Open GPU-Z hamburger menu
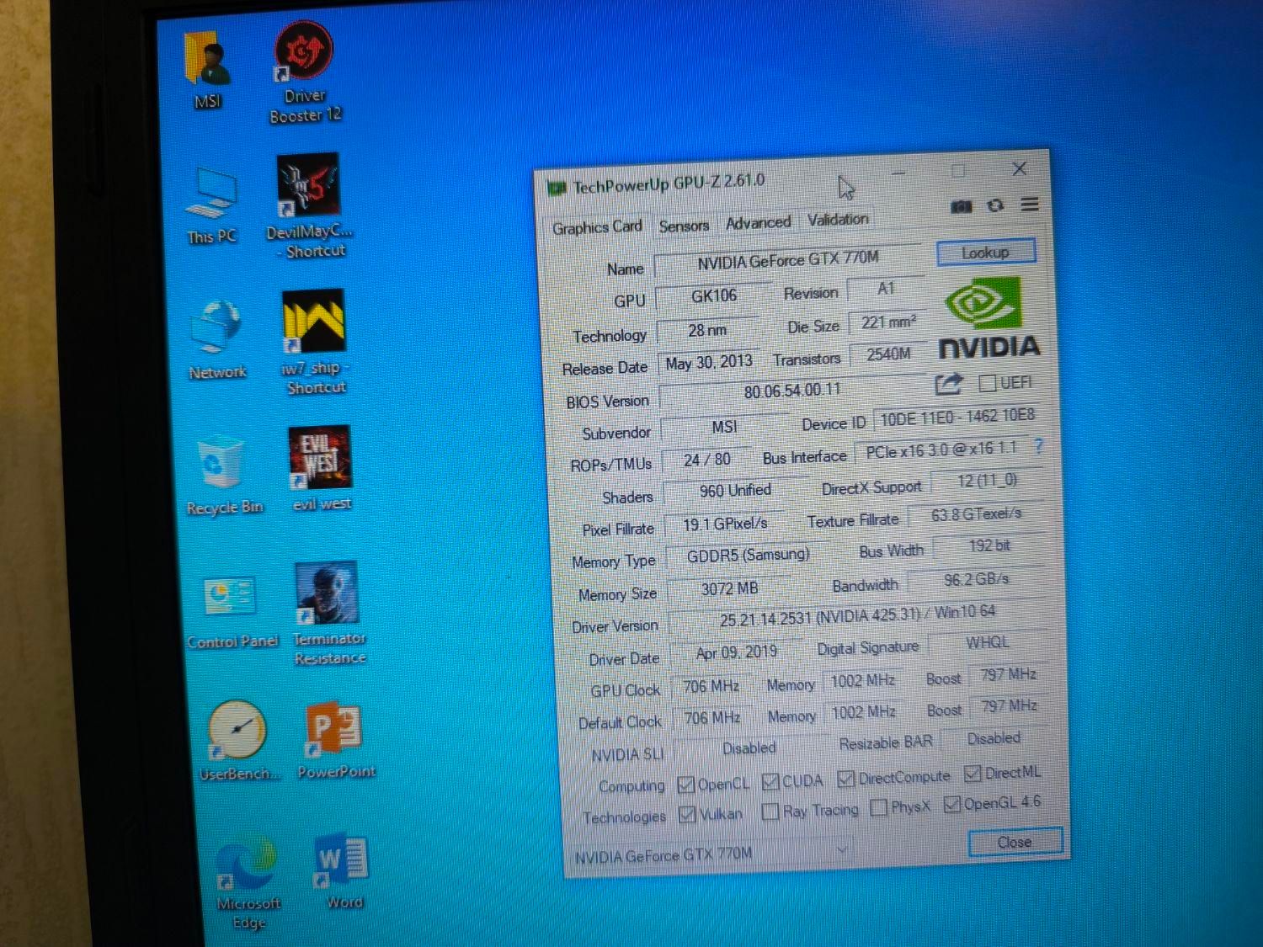This screenshot has width=1263, height=947. pos(1029,204)
